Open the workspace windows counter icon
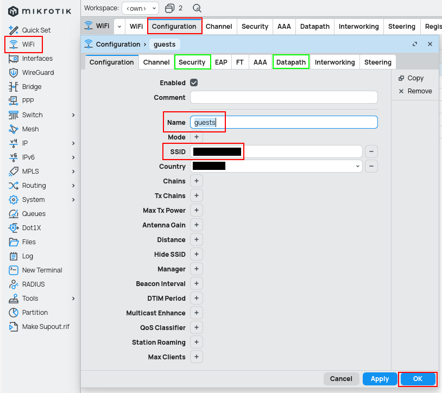Viewport: 442px width, 393px height. (x=170, y=8)
